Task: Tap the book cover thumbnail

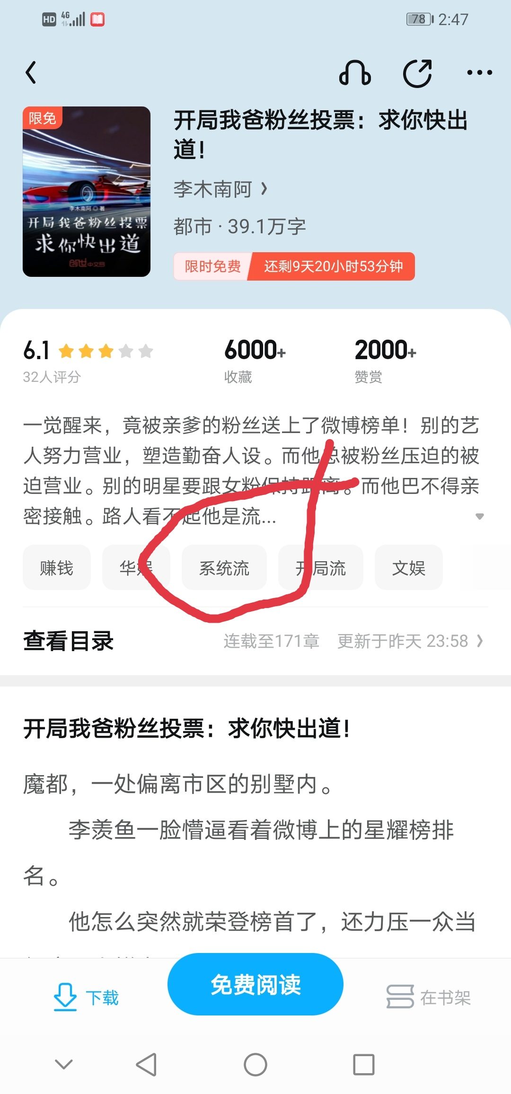Action: 87,192
